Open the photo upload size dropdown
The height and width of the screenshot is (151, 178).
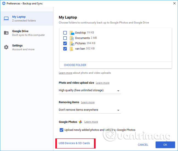point(90,90)
